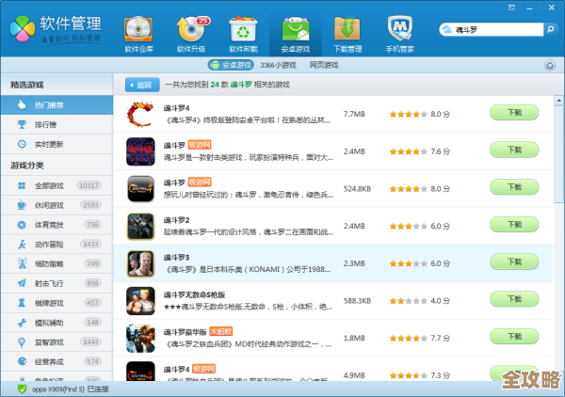
Task: Select 动作冒险 category (1433)
Action: pos(56,245)
